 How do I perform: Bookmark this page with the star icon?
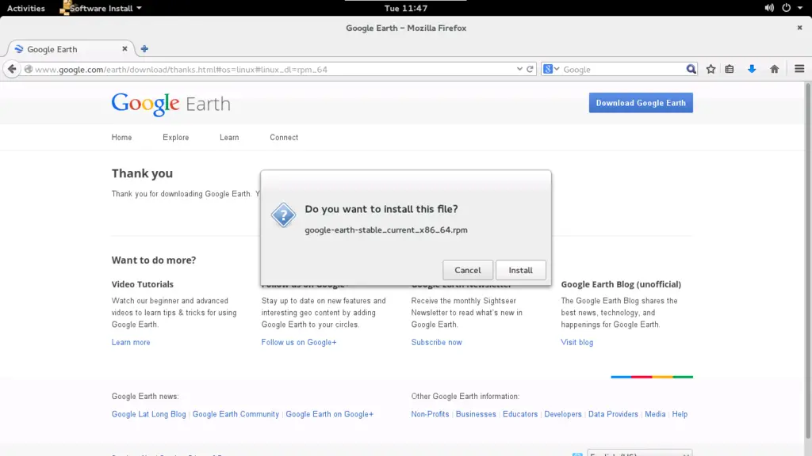711,70
